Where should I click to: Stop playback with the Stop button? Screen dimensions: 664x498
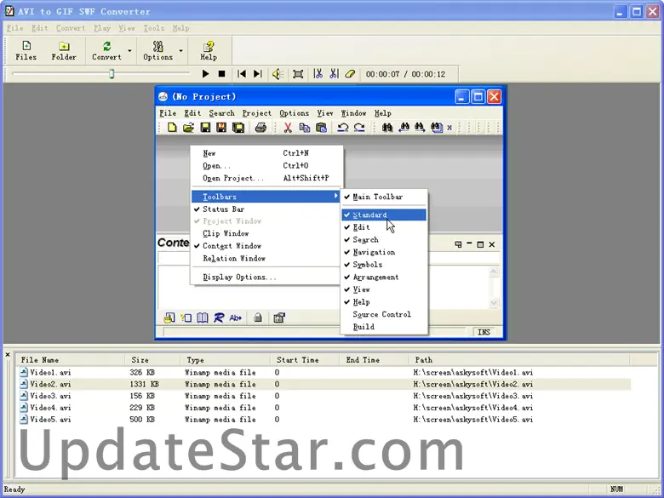click(x=221, y=74)
